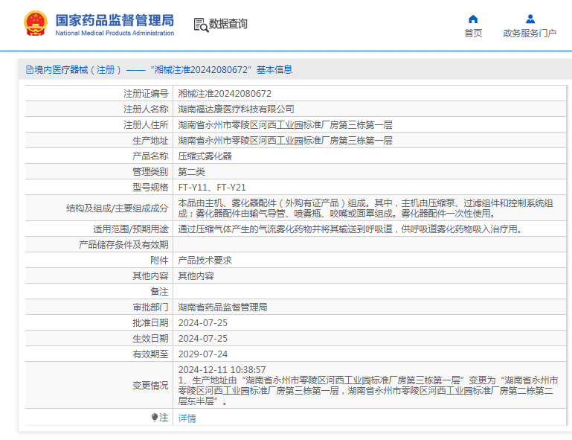This screenshot has height=440, width=572.
Task: Click the national emblem logo
Action: (x=34, y=24)
